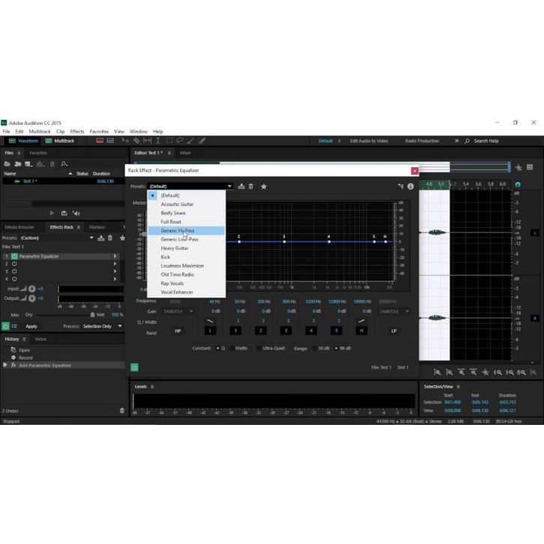The height and width of the screenshot is (544, 544).
Task: Enable the Ultra-Quiet checkbox
Action: point(259,348)
